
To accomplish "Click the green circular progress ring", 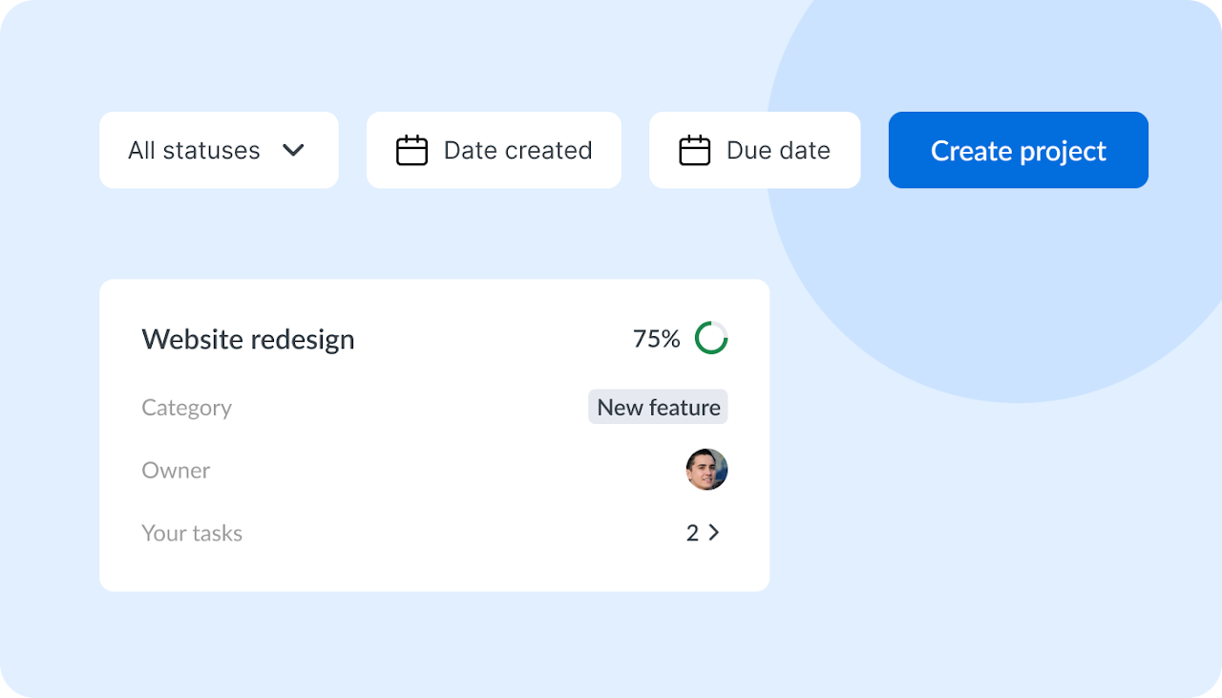I will click(x=711, y=338).
